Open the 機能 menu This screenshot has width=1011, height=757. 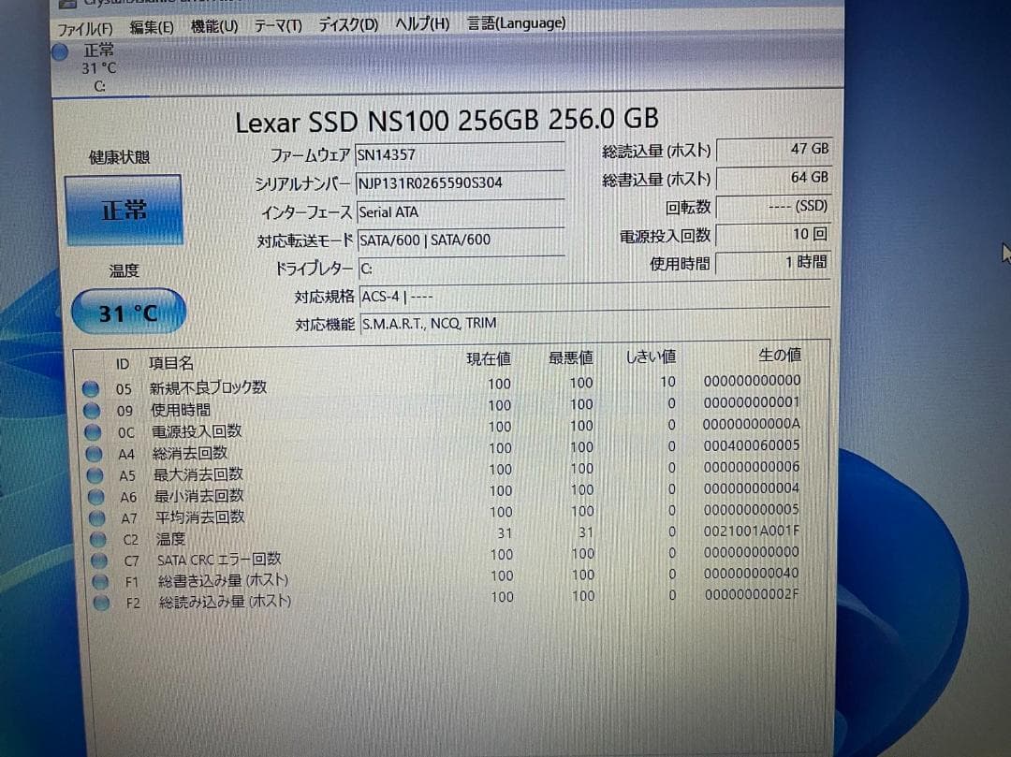pos(213,27)
